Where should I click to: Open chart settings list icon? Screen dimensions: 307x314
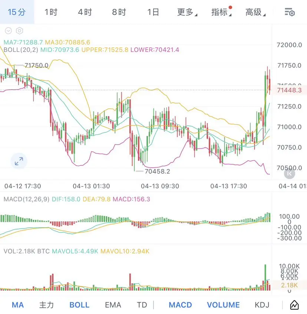click(x=290, y=12)
